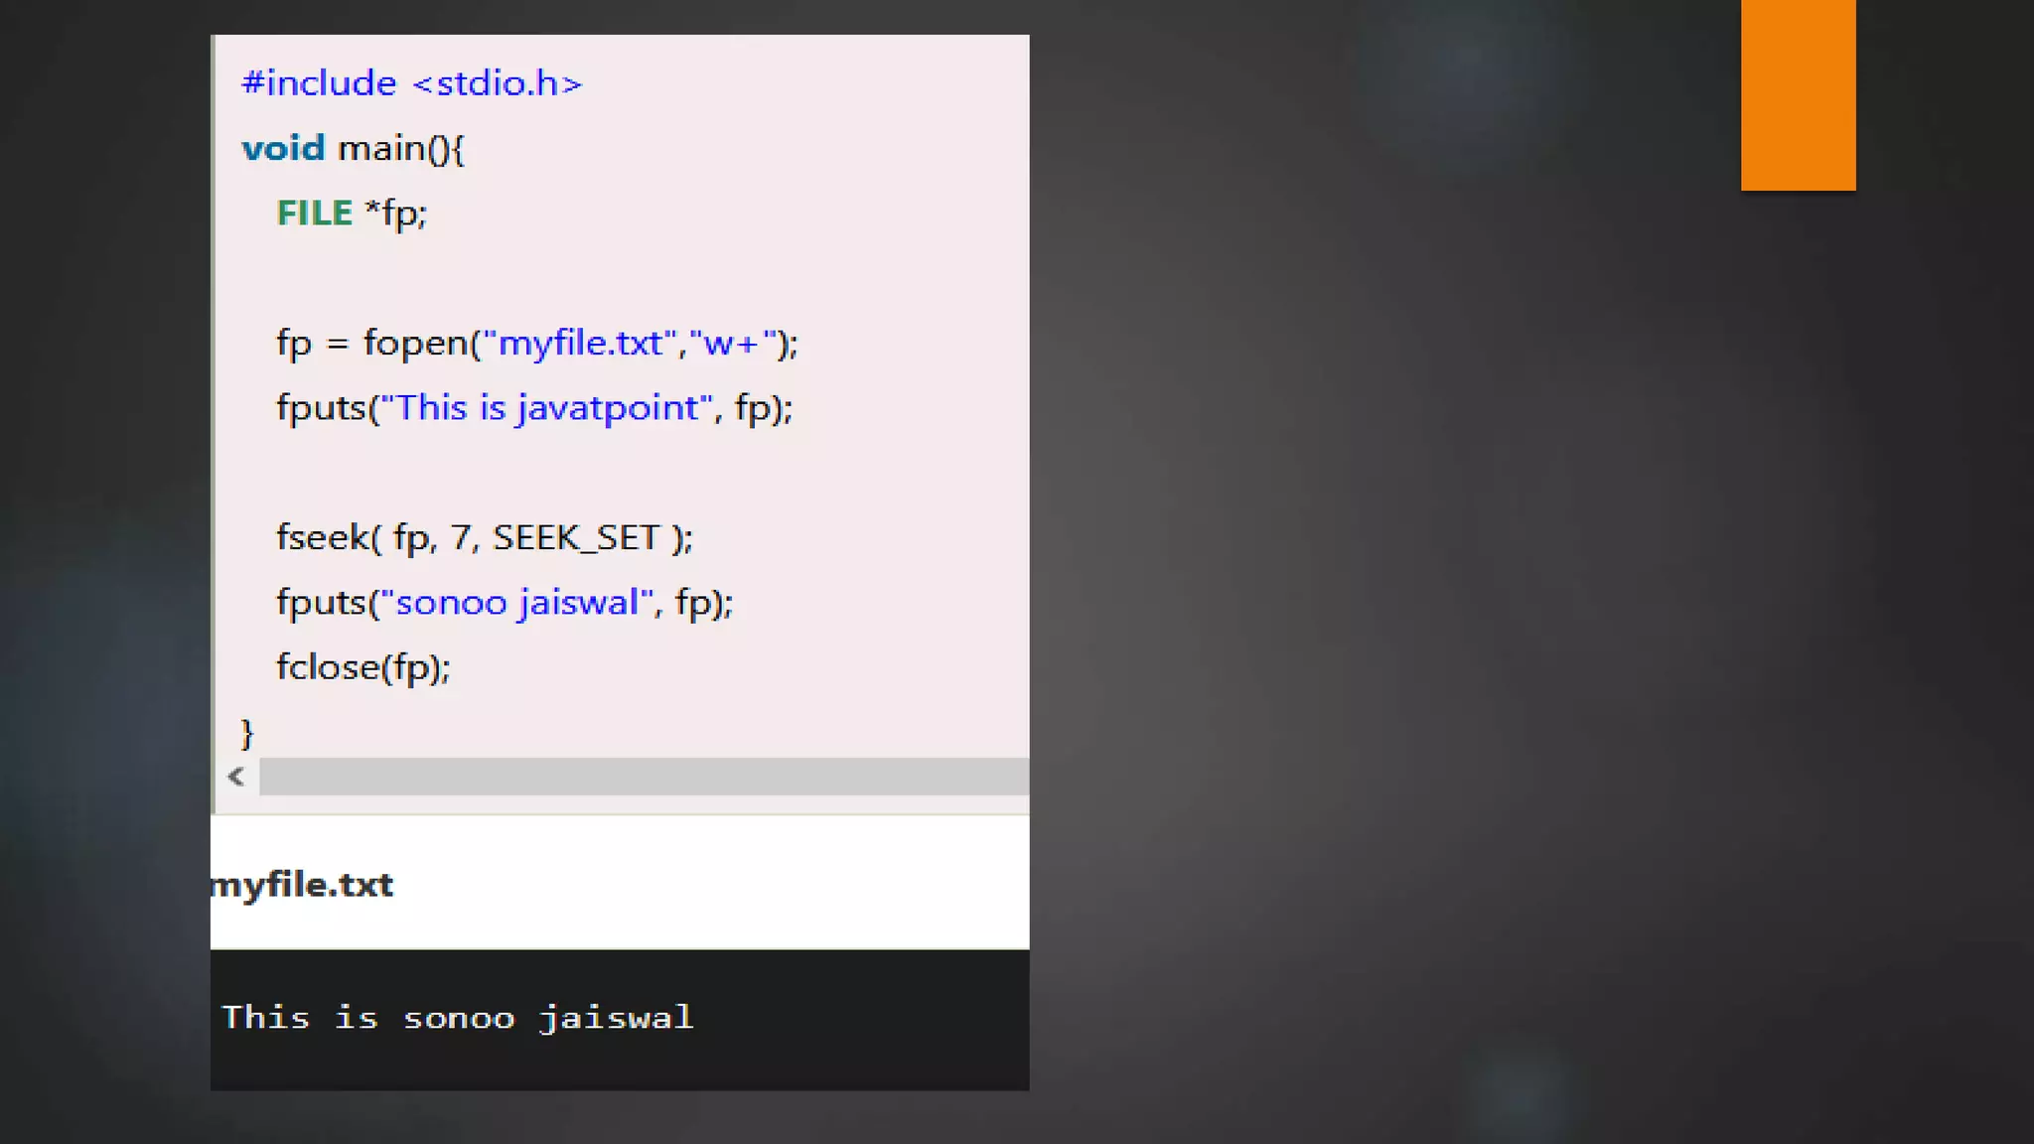The height and width of the screenshot is (1144, 2034).
Task: Click the horizontal scrollbar track below the code
Action: coord(644,777)
